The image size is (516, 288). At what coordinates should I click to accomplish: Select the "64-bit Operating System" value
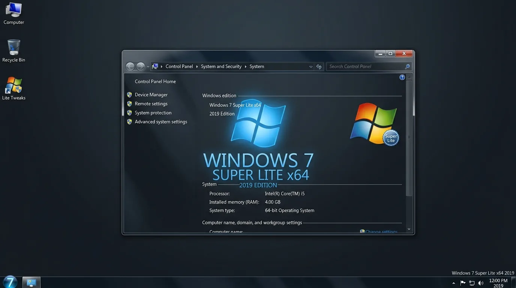pyautogui.click(x=289, y=211)
